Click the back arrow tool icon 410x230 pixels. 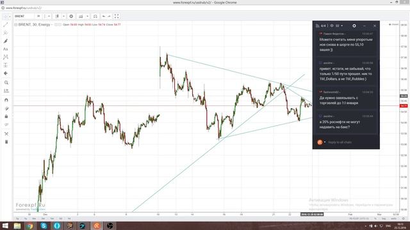pos(6,73)
